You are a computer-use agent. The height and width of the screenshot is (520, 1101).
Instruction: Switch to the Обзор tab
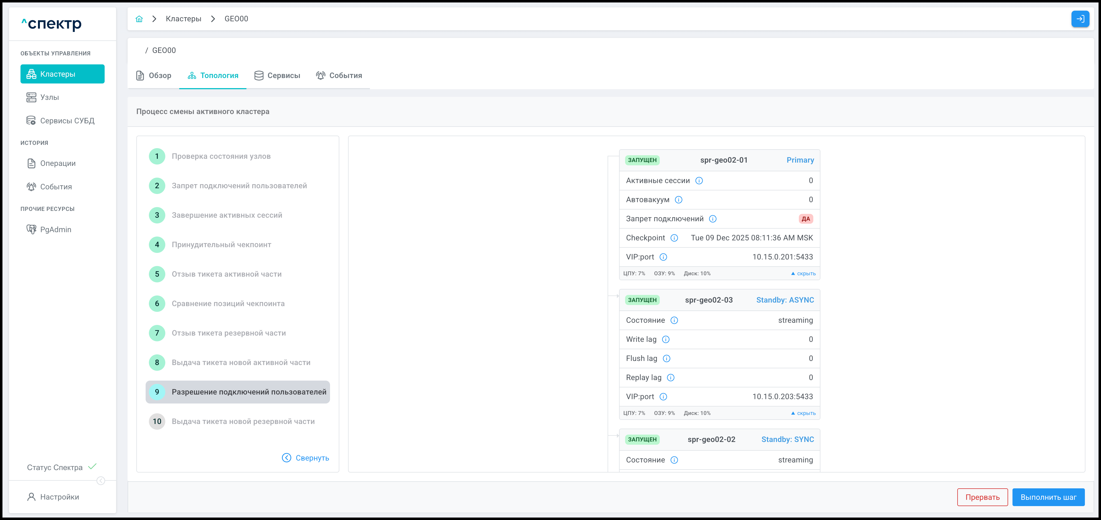pyautogui.click(x=154, y=76)
